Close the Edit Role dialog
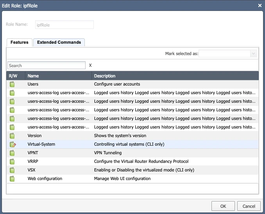The image size is (265, 214). point(260,5)
